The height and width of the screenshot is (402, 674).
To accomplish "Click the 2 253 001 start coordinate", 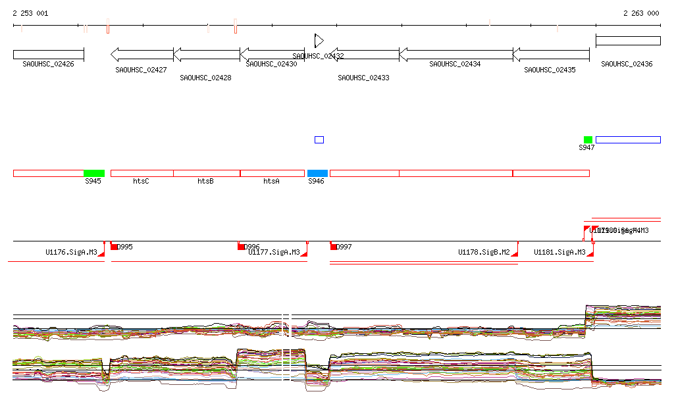I will [30, 13].
